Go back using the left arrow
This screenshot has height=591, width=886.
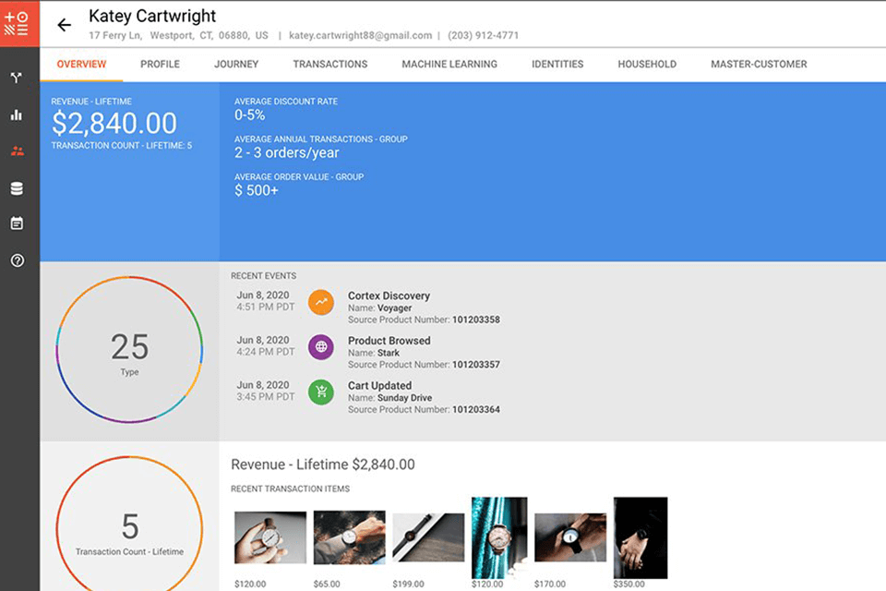[x=65, y=25]
